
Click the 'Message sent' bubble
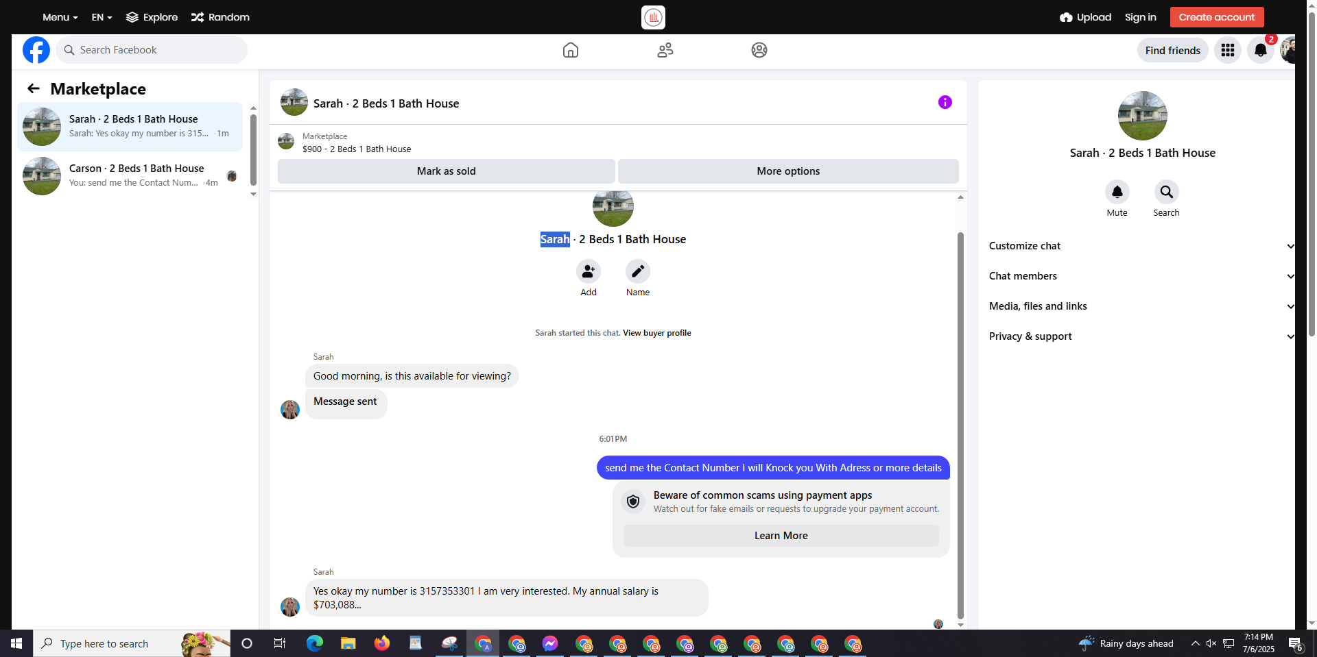346,404
